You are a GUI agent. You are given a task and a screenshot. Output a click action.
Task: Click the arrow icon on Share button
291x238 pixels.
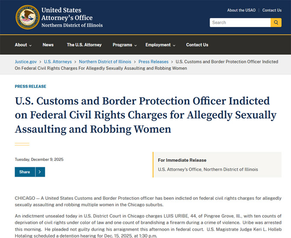[40, 172]
